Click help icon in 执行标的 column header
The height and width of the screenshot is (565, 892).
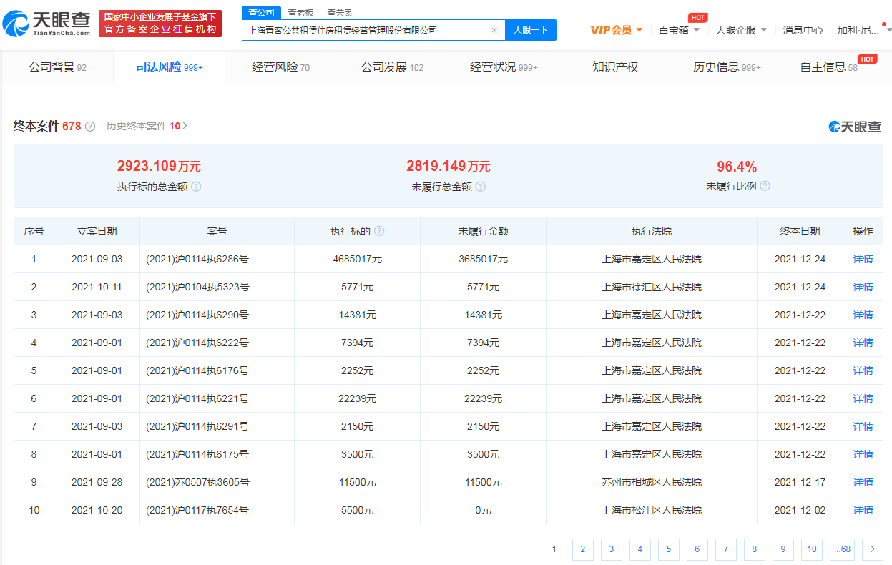(379, 231)
